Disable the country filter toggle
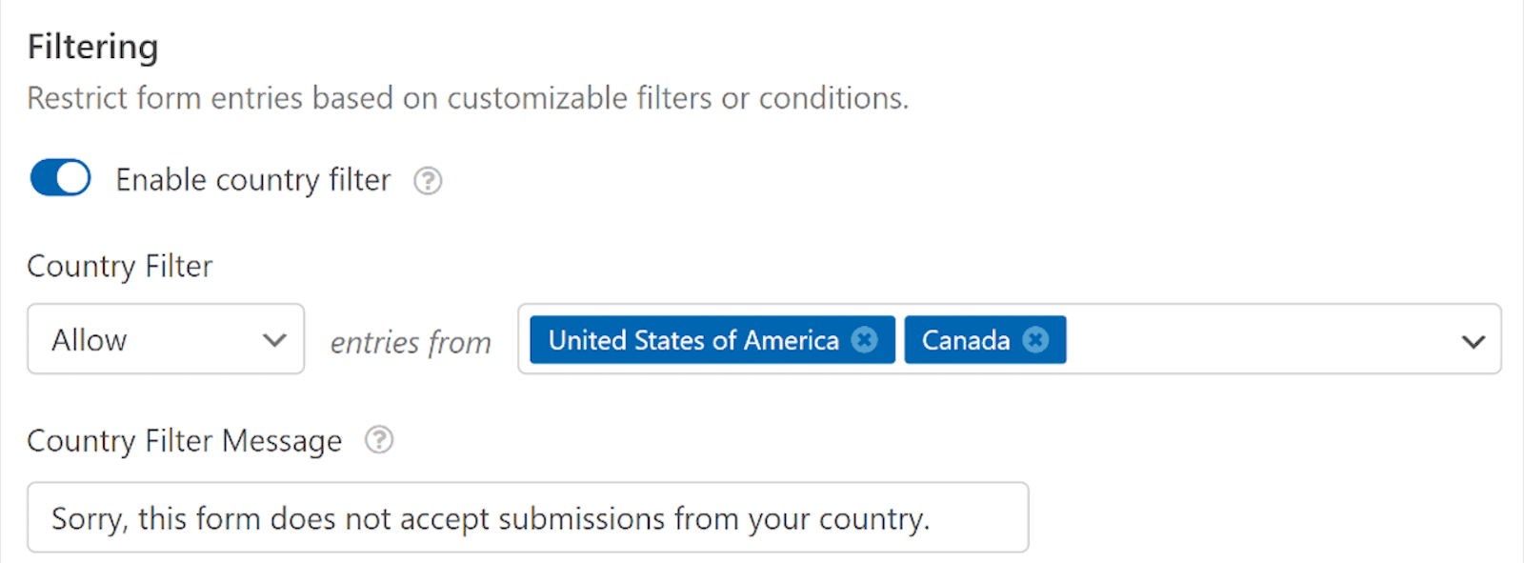Screen dimensions: 1524x563 (59, 177)
